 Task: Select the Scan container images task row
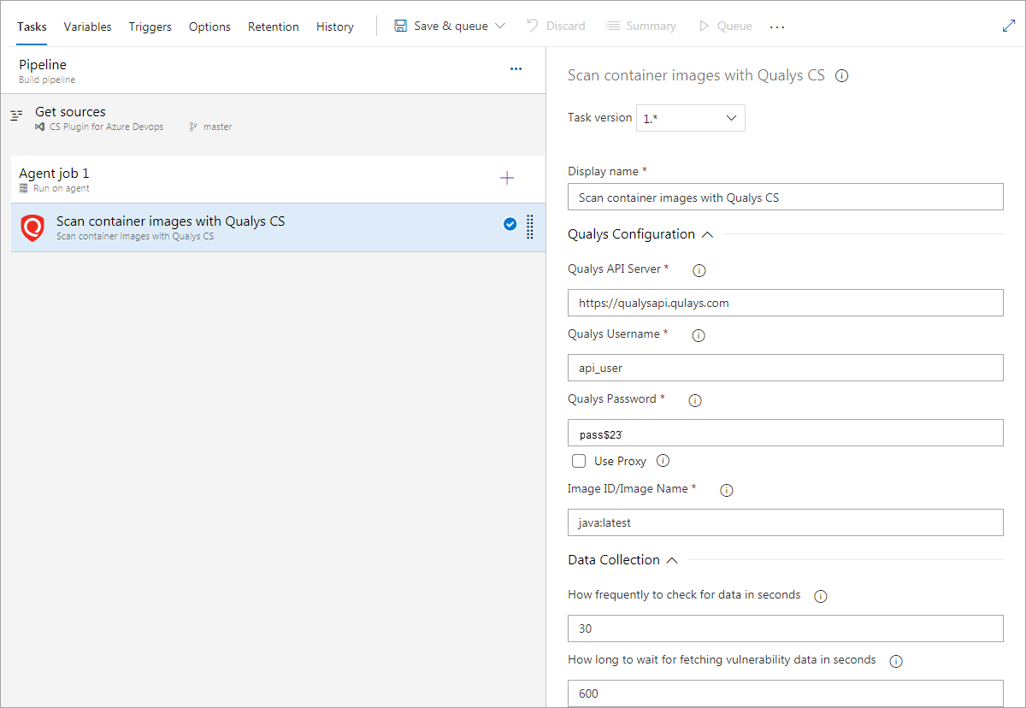click(278, 227)
